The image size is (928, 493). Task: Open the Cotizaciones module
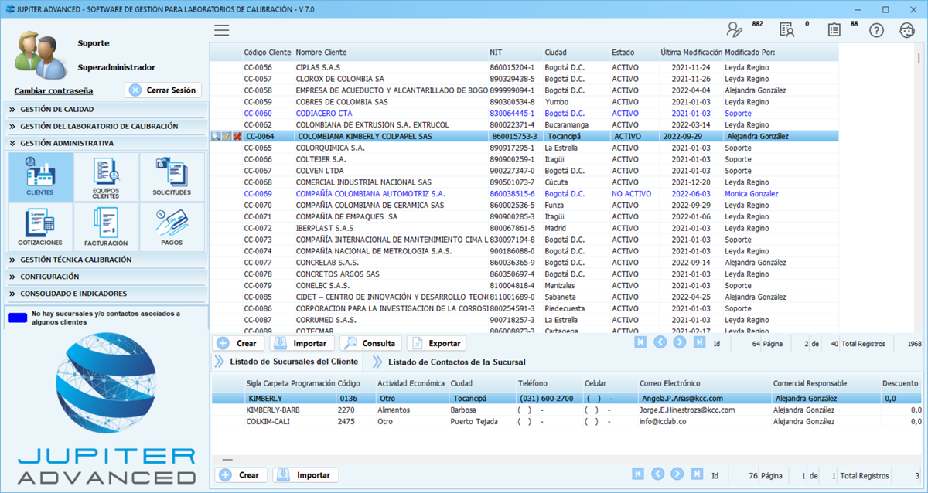pyautogui.click(x=39, y=226)
